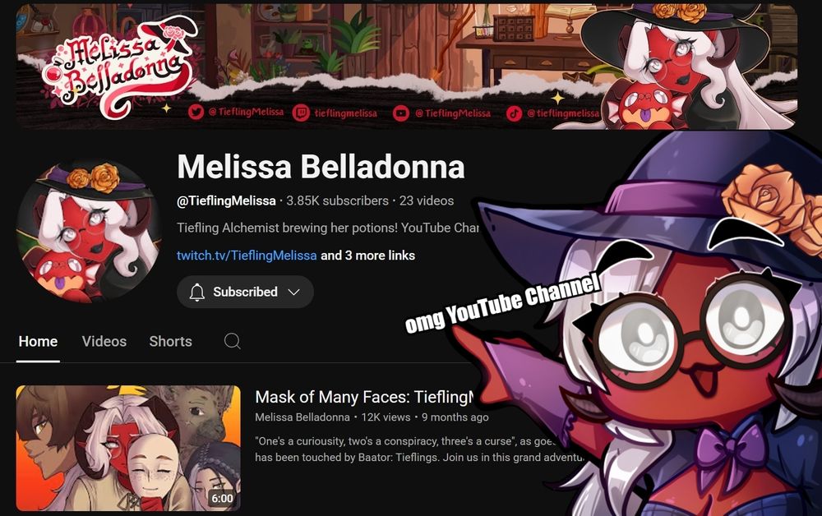The width and height of the screenshot is (822, 516).
Task: Click the Melissa Belladonna uploader name under video
Action: 302,417
